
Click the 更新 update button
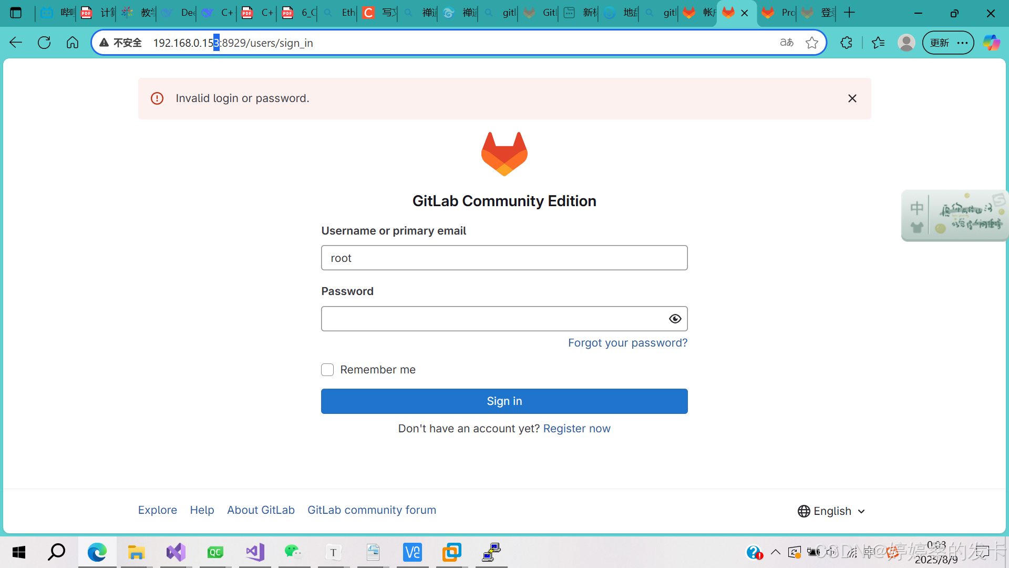939,43
